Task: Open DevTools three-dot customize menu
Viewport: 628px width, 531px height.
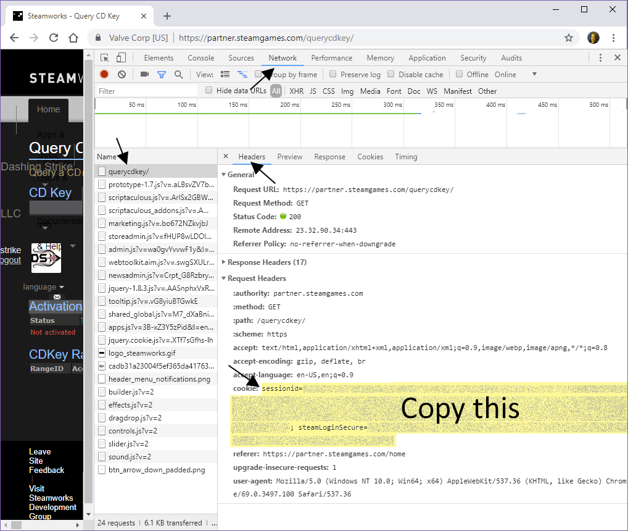Action: [600, 57]
